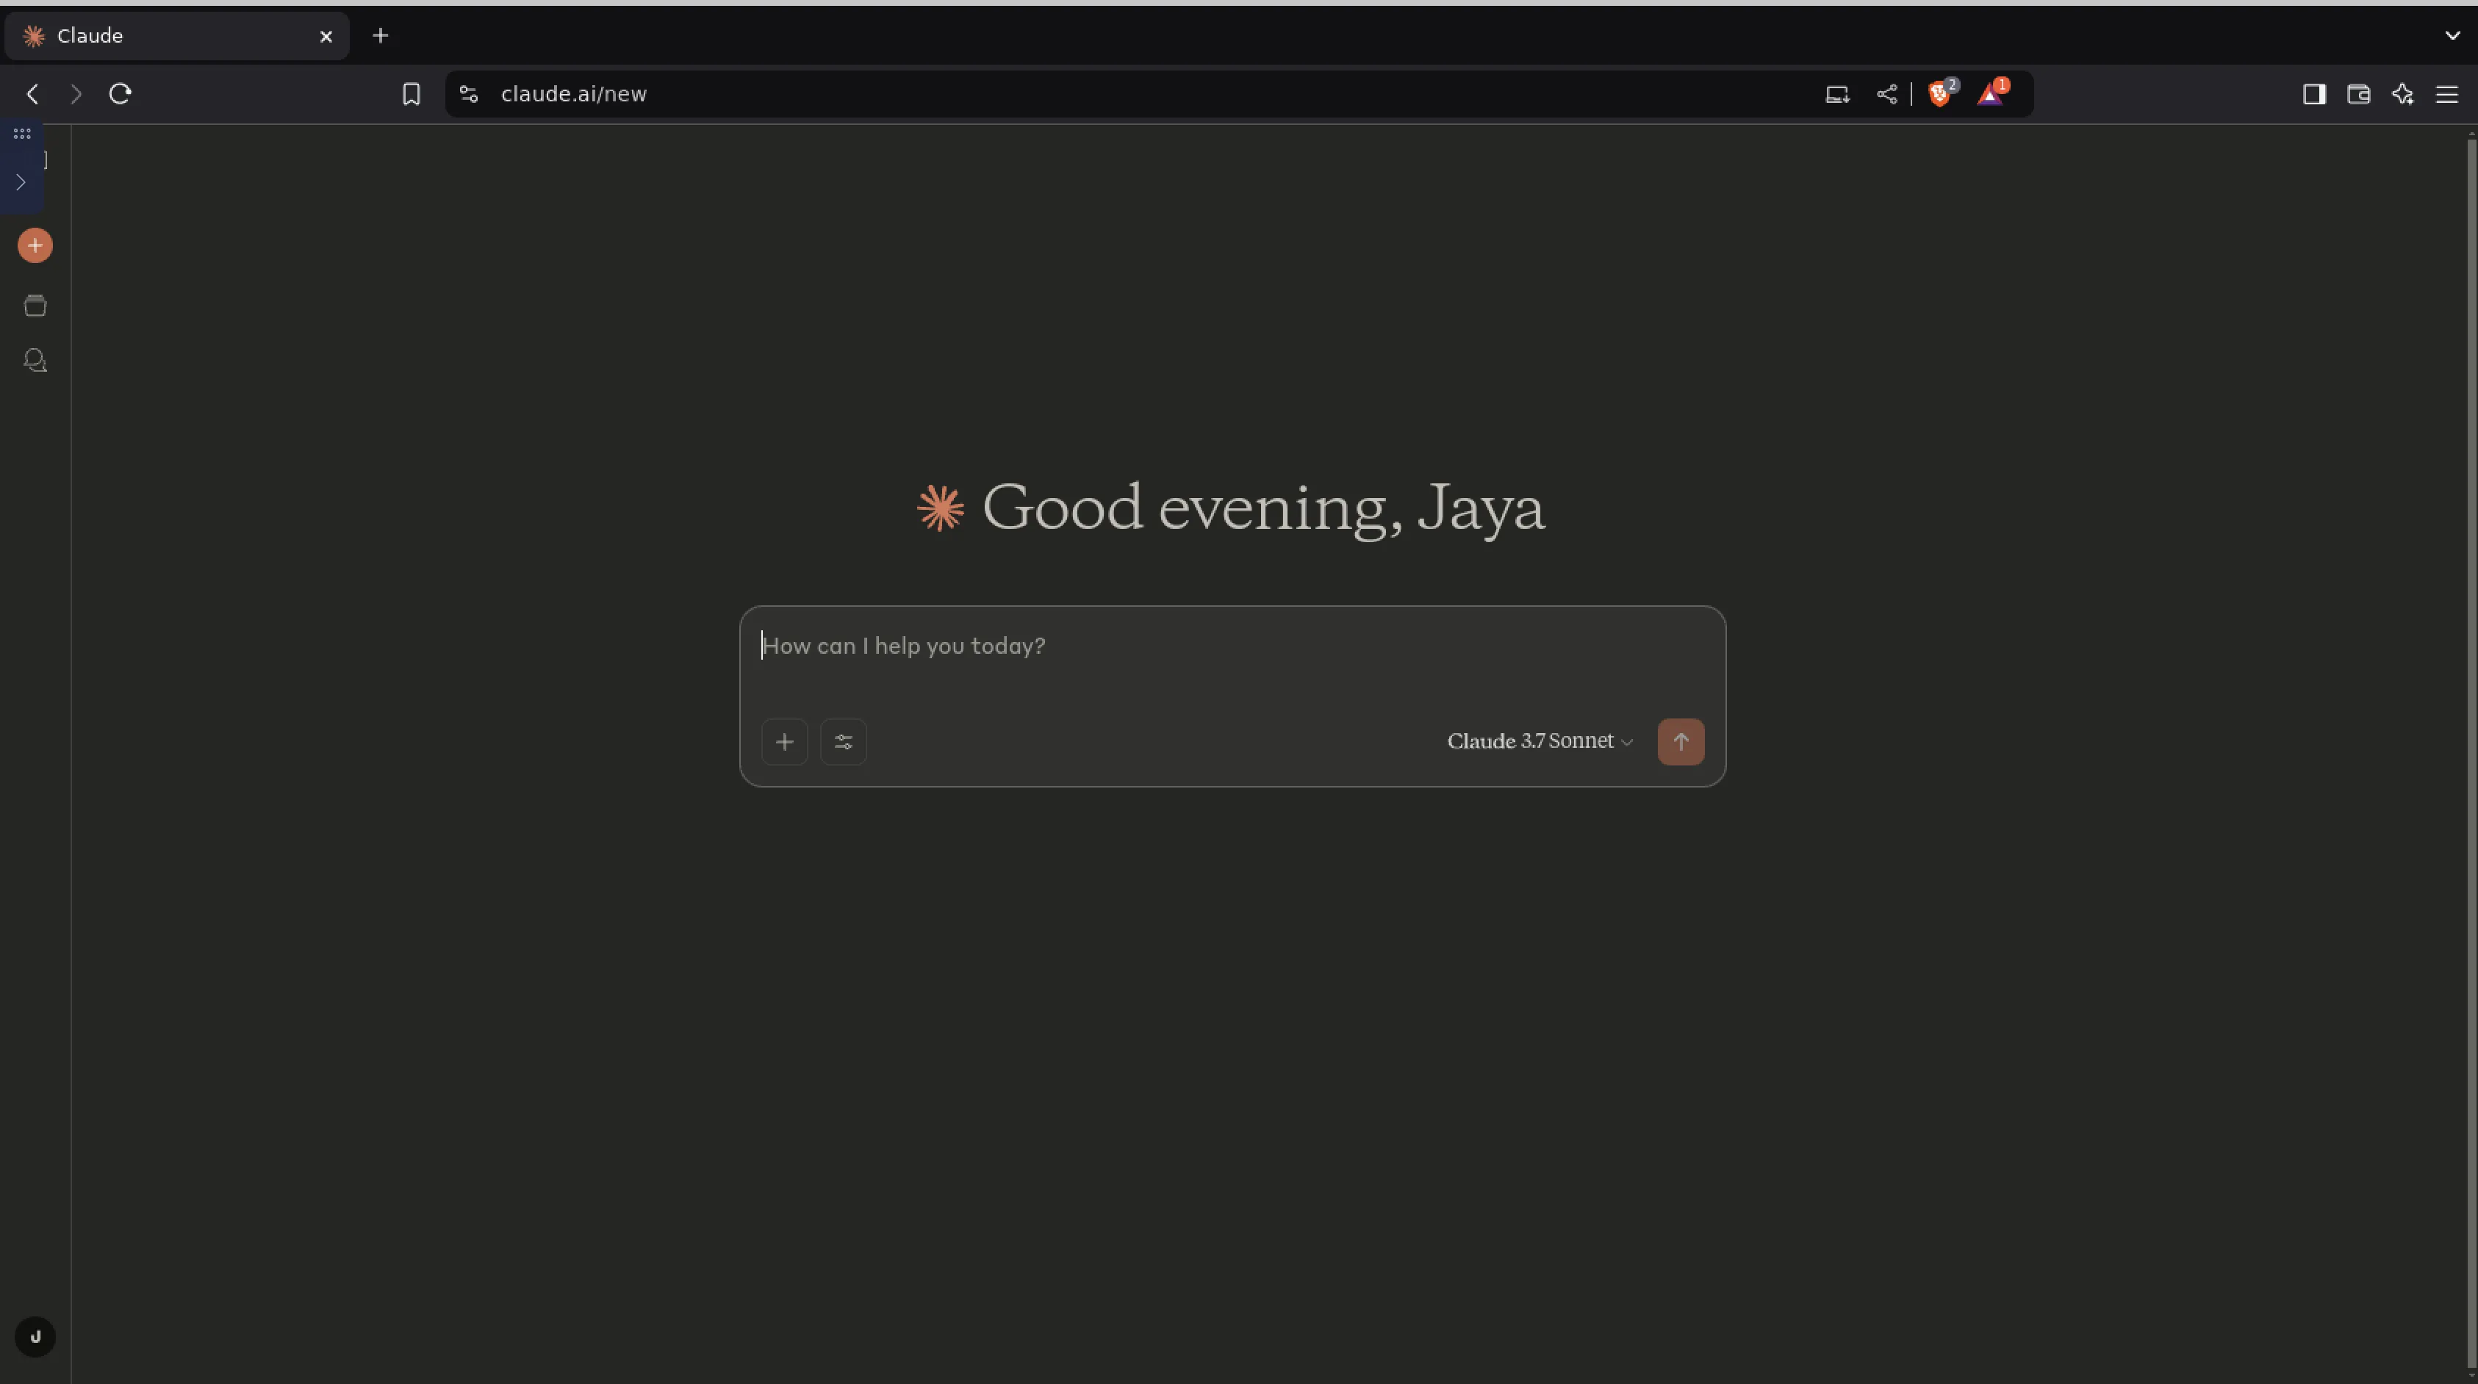Click the attachment plus button in chat box

(x=784, y=743)
